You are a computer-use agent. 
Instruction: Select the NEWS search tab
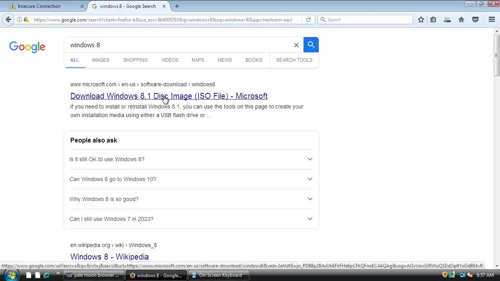click(x=225, y=60)
